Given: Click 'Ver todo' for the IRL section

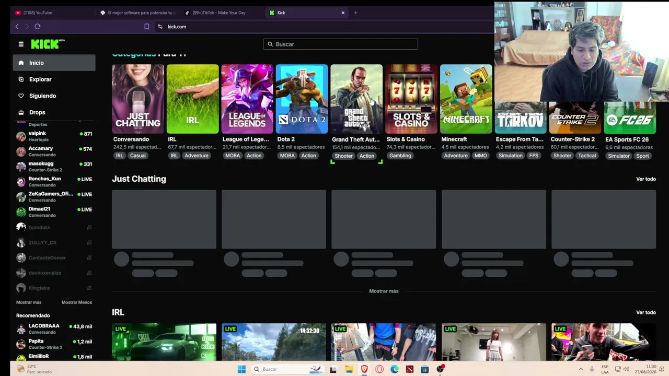Looking at the screenshot, I should 646,312.
